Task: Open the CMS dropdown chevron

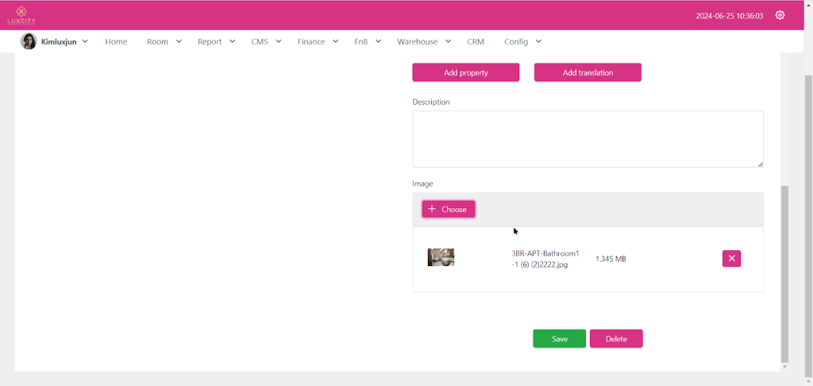Action: [279, 41]
